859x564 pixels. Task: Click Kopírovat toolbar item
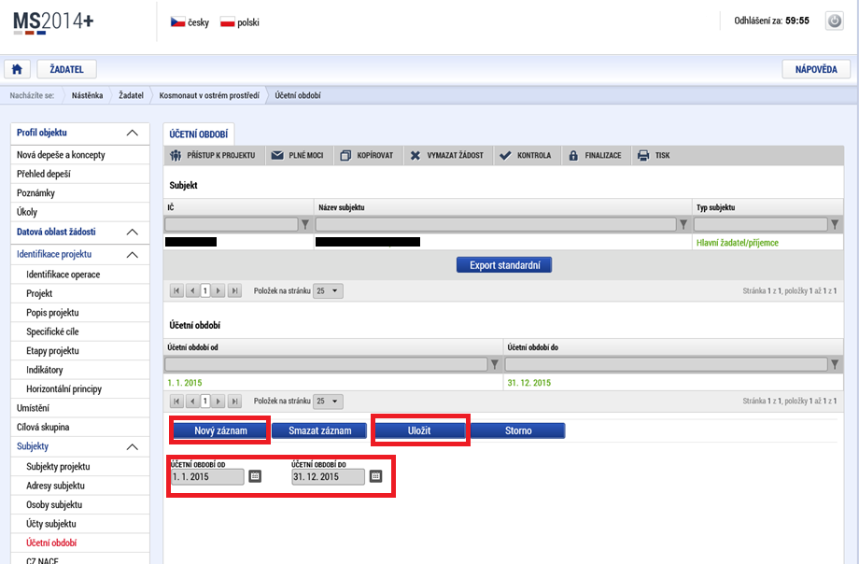pyautogui.click(x=367, y=156)
